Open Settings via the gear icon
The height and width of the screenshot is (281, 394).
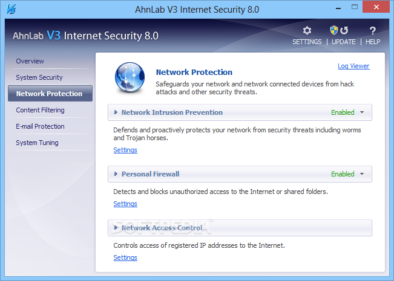point(307,31)
